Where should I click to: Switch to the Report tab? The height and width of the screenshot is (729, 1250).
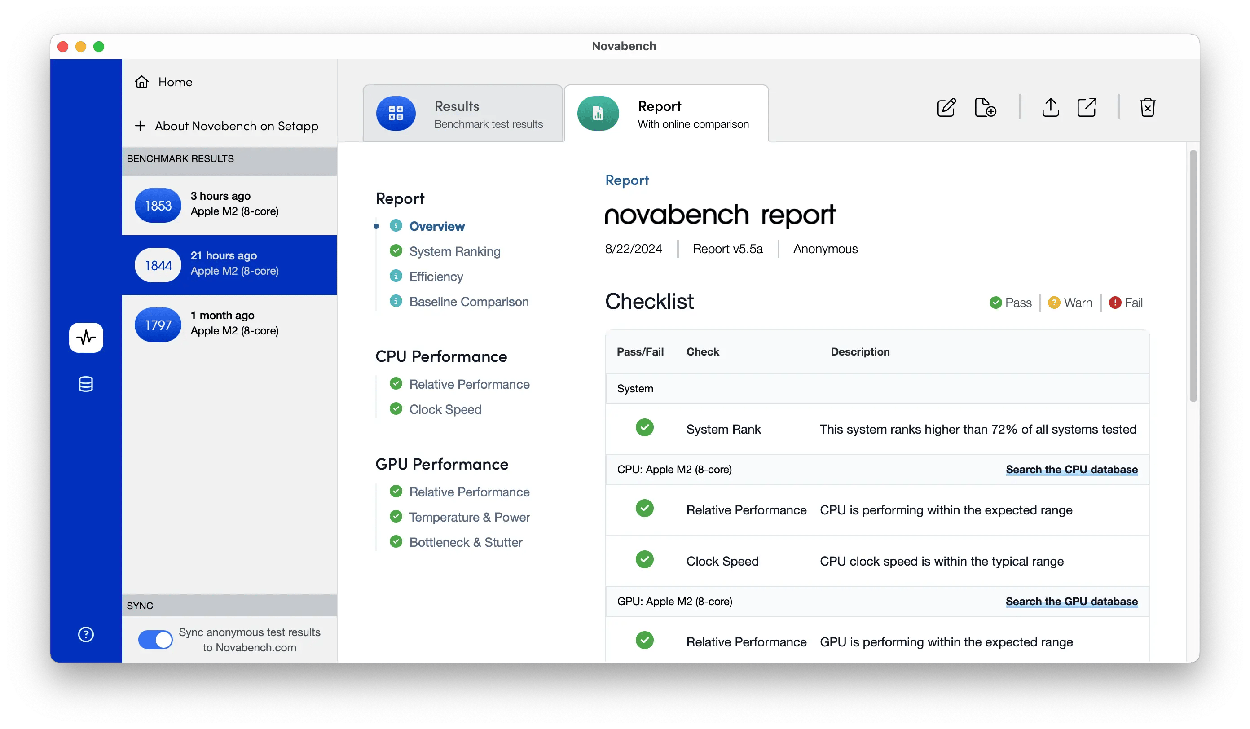666,114
